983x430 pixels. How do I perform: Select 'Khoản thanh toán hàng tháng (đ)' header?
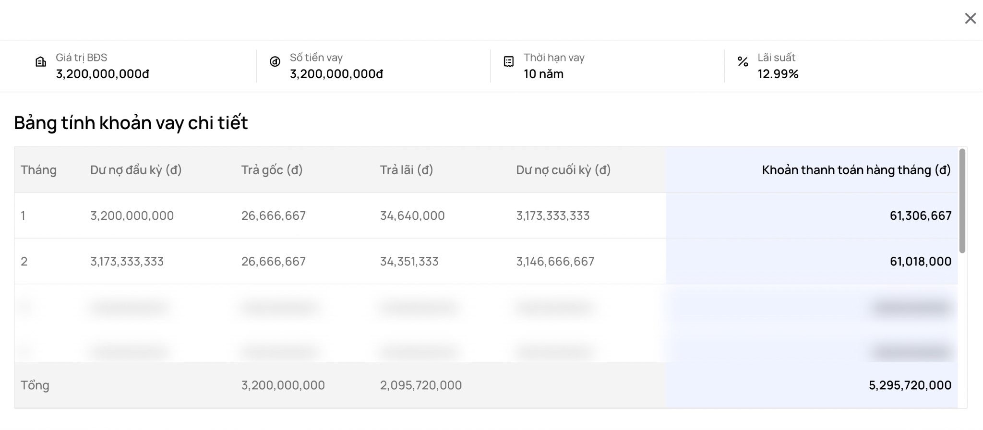click(856, 170)
